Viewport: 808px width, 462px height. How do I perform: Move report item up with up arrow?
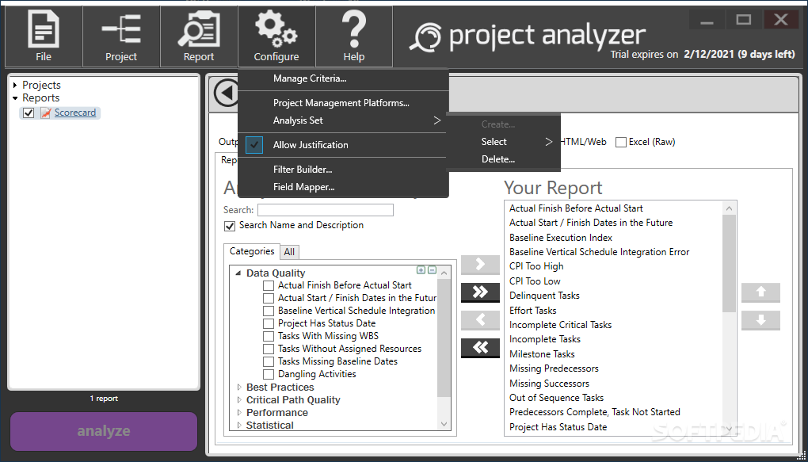[760, 292]
